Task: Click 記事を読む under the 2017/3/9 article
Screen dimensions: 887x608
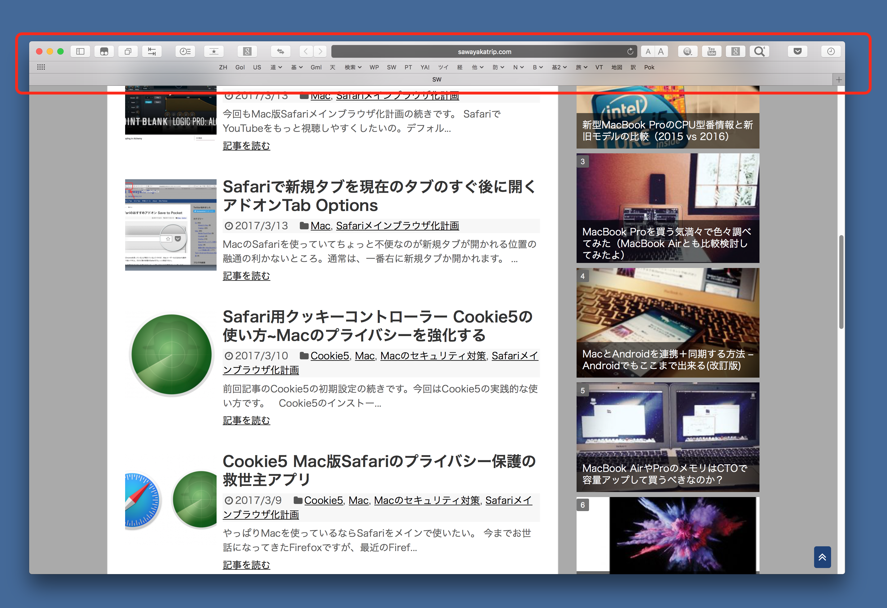Action: [246, 565]
